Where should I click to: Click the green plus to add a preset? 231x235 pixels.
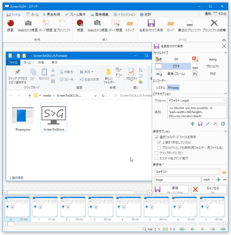coord(192,124)
